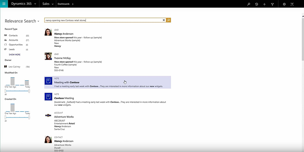
Task: Click the Opportunities icon in filters
Action: click(x=5, y=45)
